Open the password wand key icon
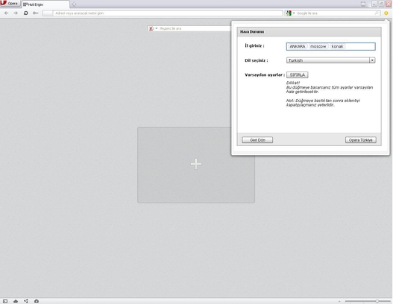 pos(36,13)
